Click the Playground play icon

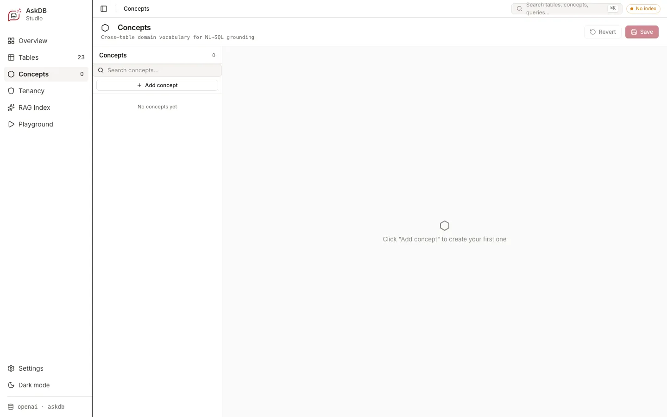point(11,124)
